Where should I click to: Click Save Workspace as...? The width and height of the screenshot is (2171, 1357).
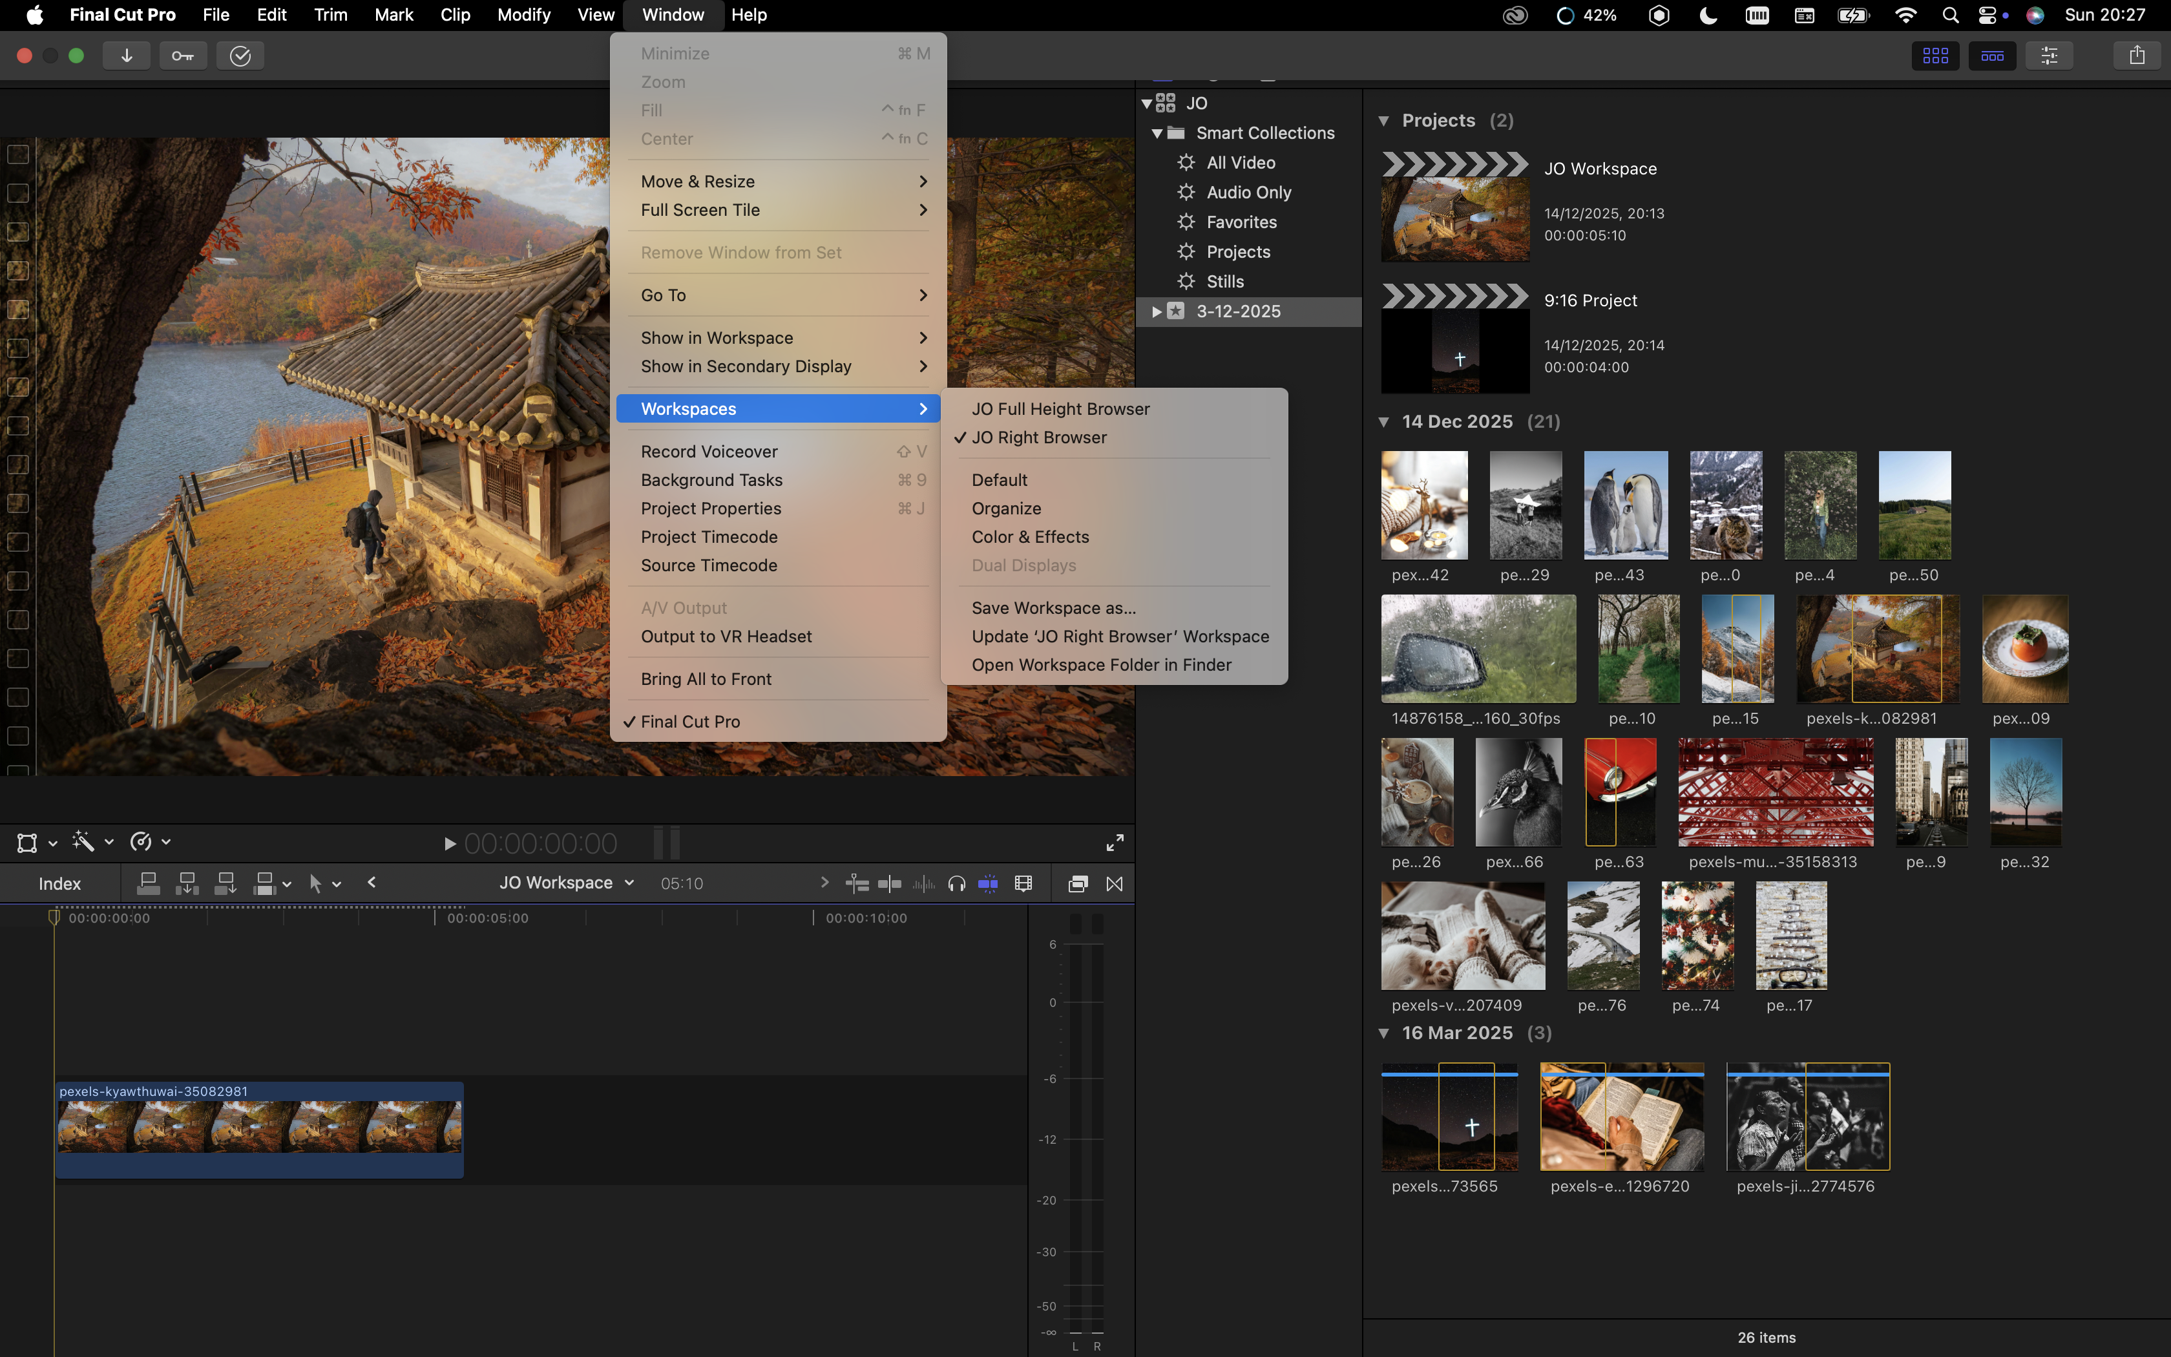click(x=1053, y=607)
